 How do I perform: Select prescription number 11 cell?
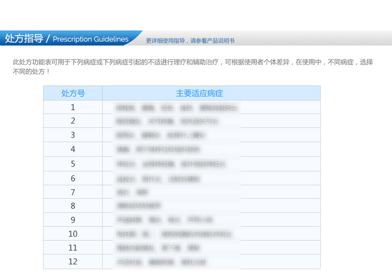pyautogui.click(x=73, y=248)
